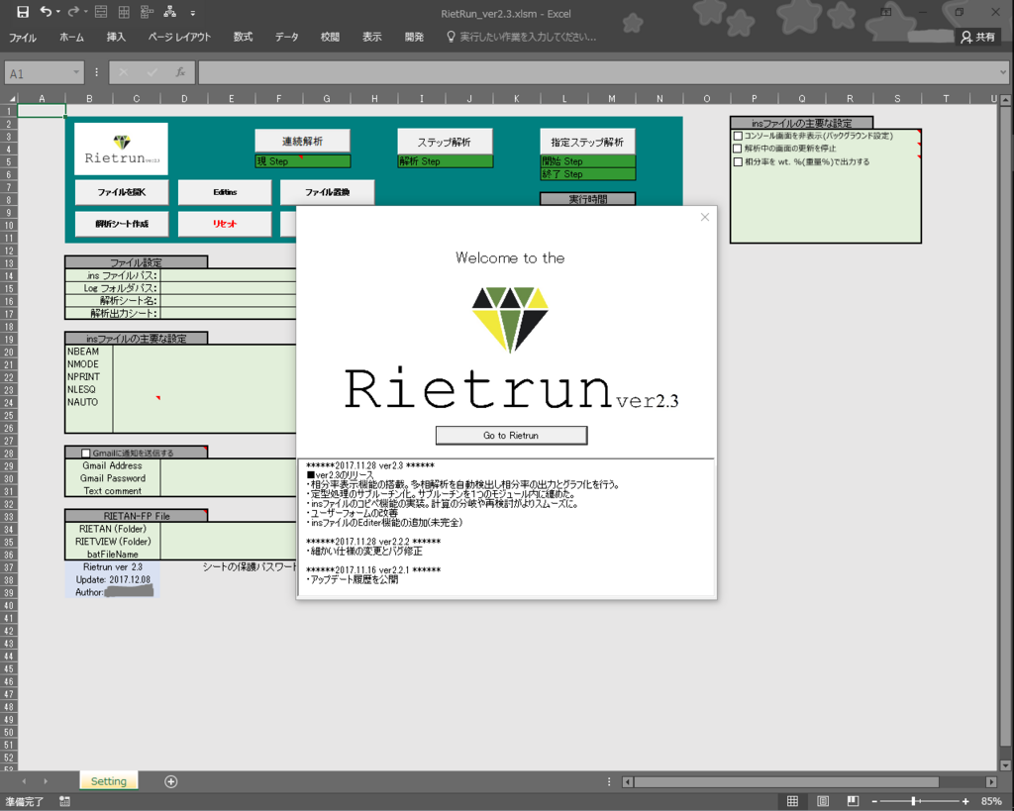Customize the Quick Access Toolbar dropdown
The width and height of the screenshot is (1014, 811).
coord(193,13)
